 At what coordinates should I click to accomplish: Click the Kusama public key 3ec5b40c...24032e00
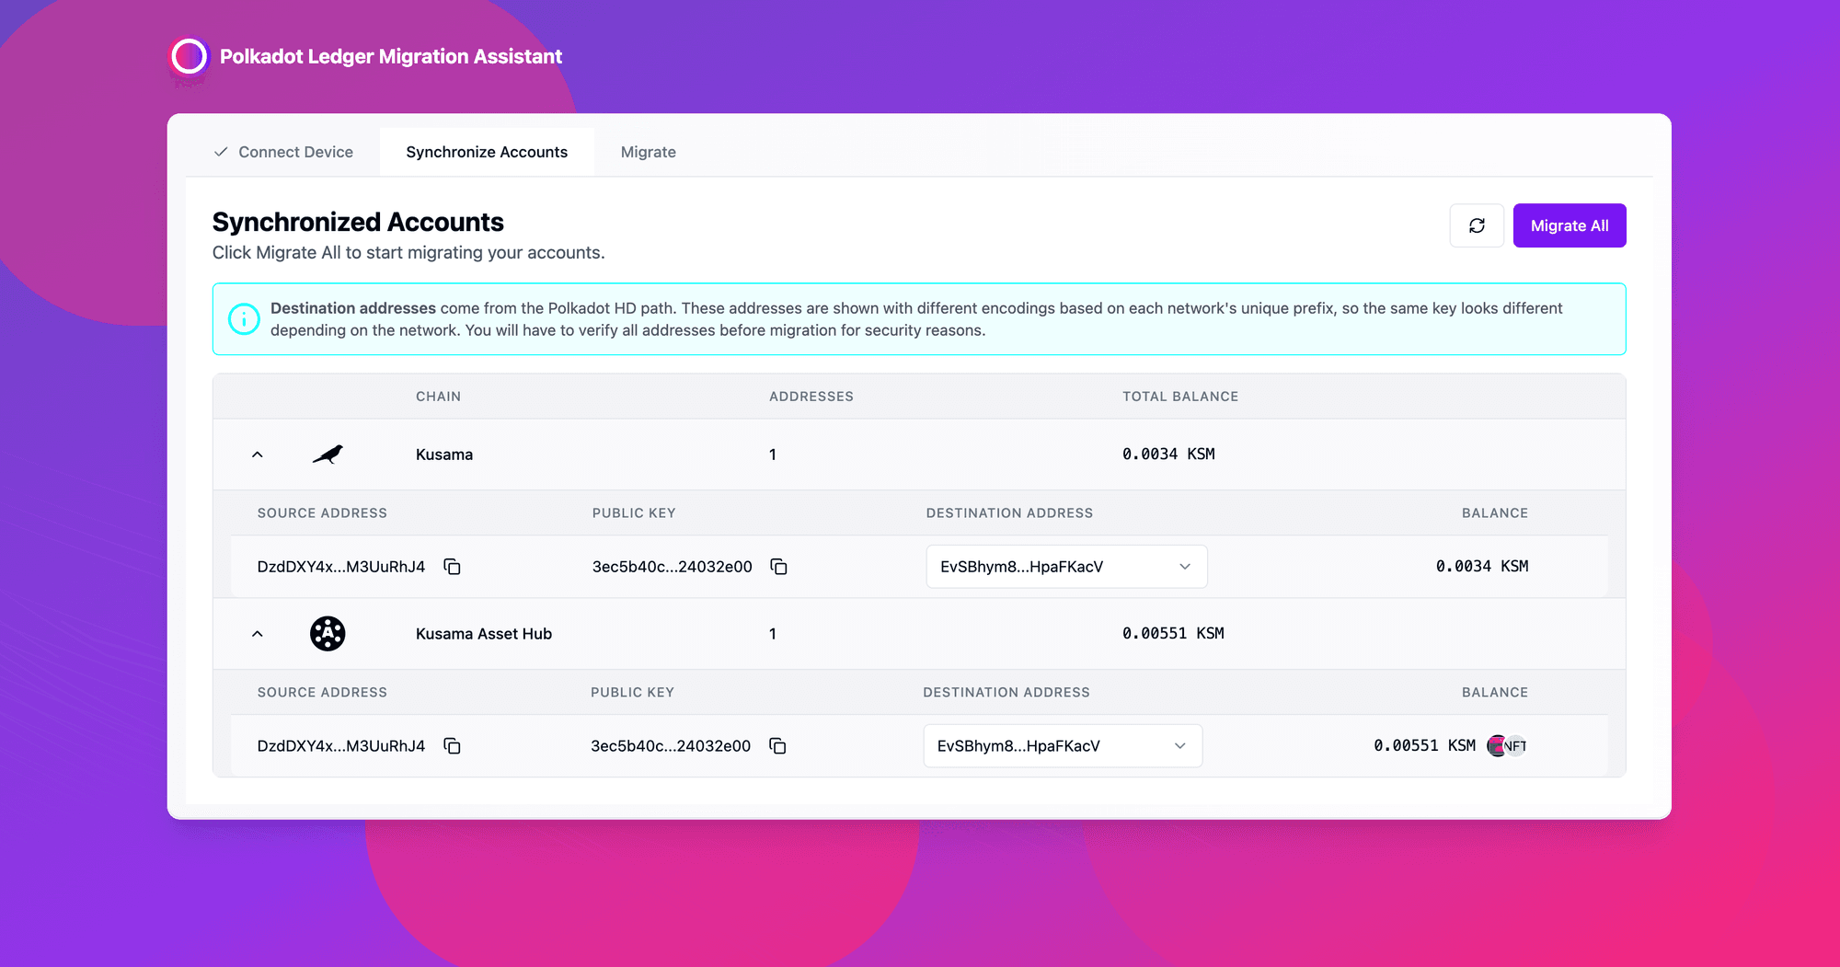pos(673,567)
